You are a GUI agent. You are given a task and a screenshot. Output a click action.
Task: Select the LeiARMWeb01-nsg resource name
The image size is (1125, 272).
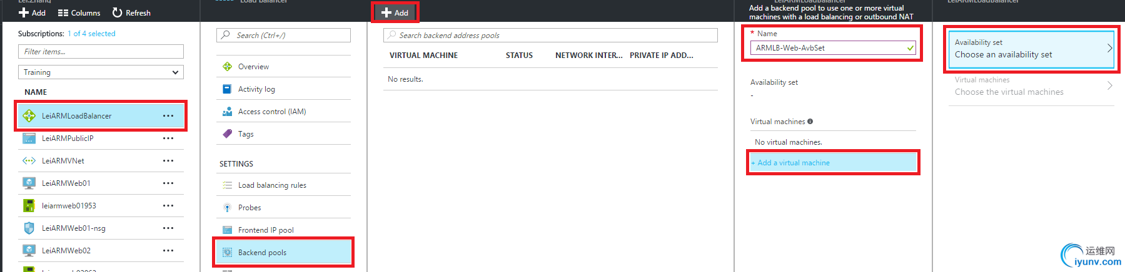(x=74, y=228)
